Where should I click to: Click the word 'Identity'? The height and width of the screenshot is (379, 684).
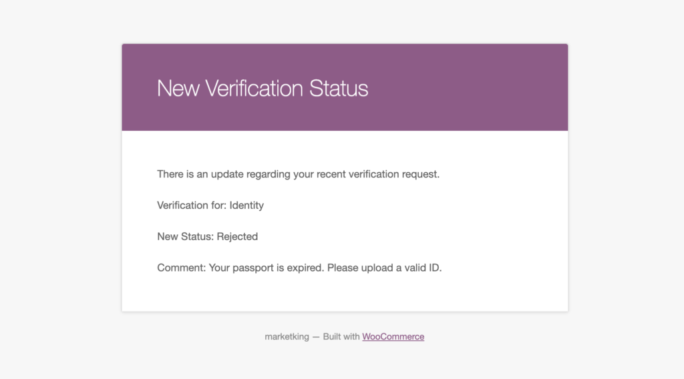point(246,206)
